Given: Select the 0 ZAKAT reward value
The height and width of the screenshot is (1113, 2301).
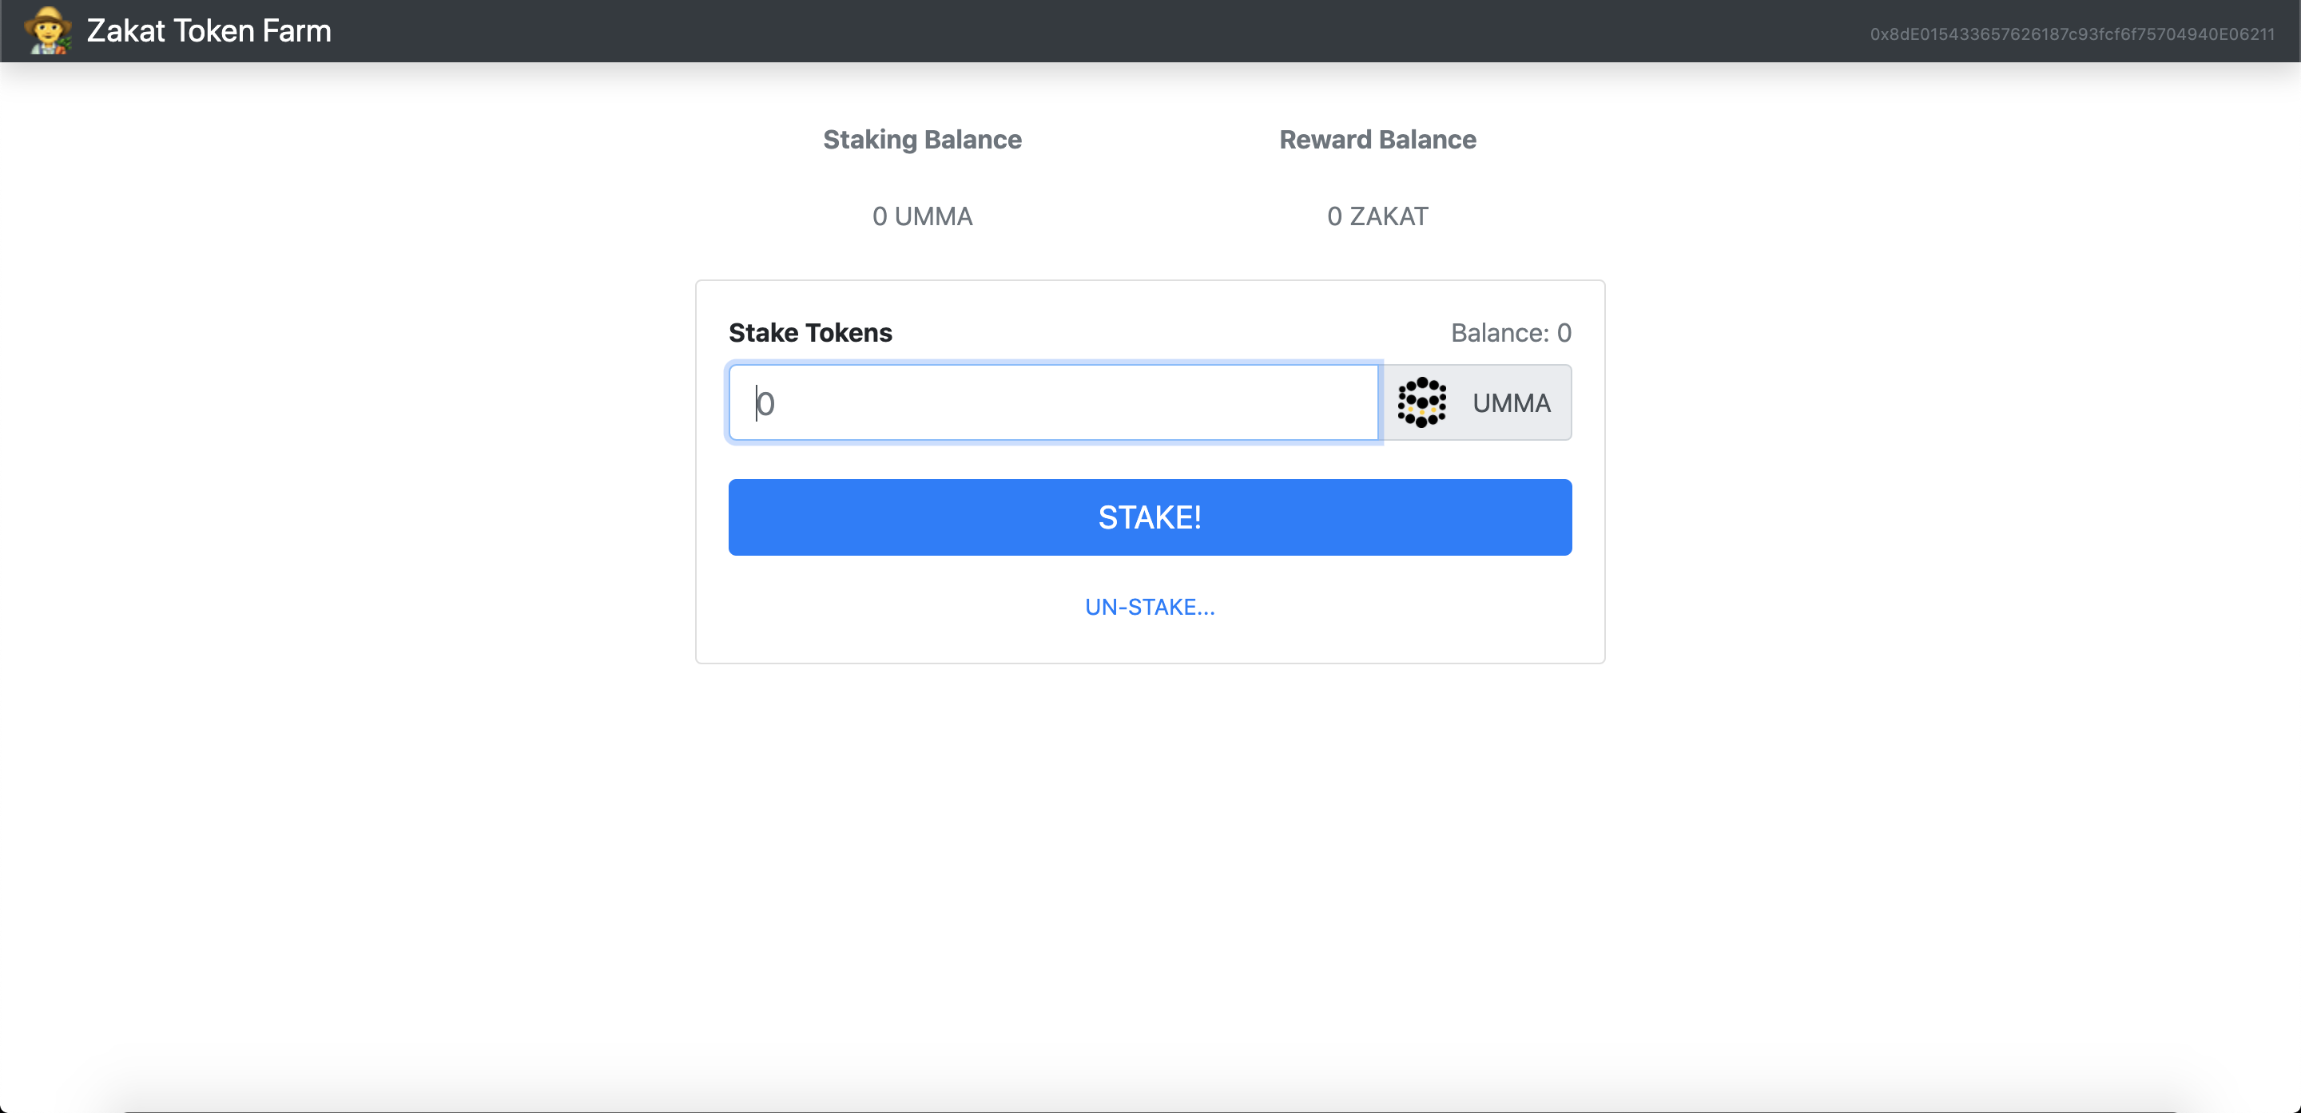Looking at the screenshot, I should point(1377,216).
